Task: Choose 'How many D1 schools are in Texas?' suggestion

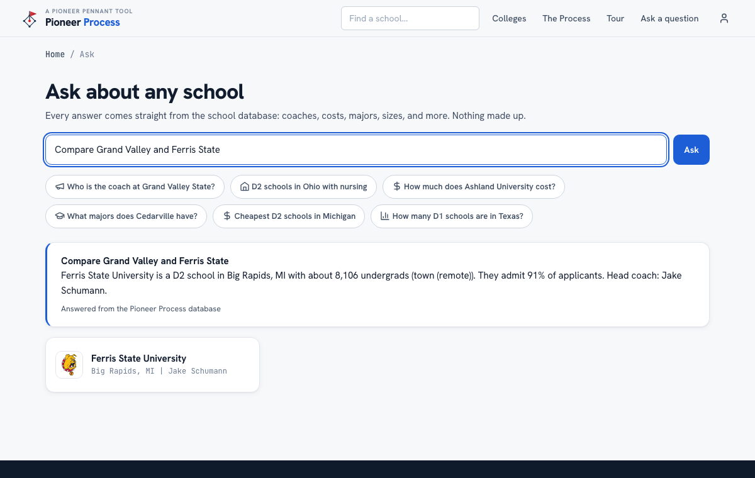Action: [x=452, y=216]
